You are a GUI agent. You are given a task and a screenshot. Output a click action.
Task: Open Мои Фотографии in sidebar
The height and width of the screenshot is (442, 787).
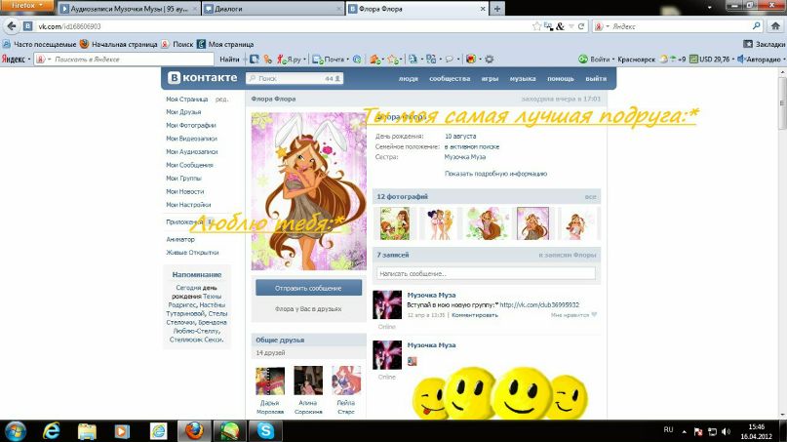[x=191, y=125]
